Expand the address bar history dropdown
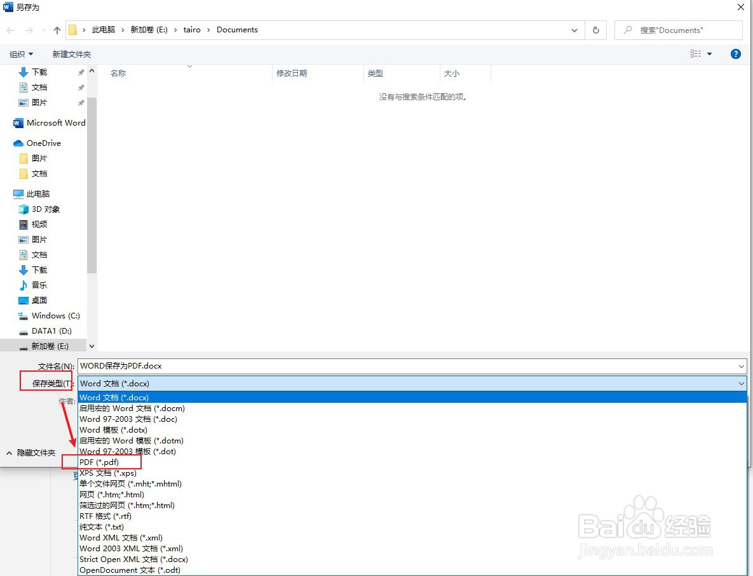The height and width of the screenshot is (576, 753). (574, 30)
